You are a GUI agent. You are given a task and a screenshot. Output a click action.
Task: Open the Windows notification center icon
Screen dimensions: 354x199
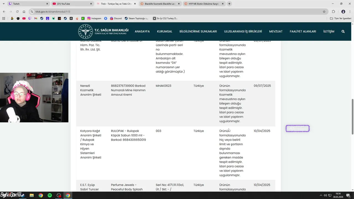[x=348, y=195]
